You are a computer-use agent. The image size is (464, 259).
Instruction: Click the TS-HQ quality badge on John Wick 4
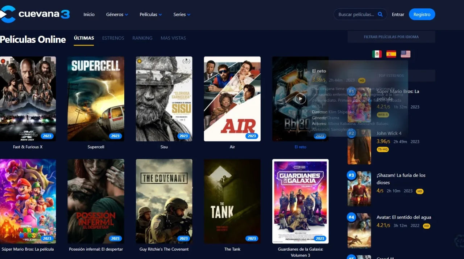point(382,149)
